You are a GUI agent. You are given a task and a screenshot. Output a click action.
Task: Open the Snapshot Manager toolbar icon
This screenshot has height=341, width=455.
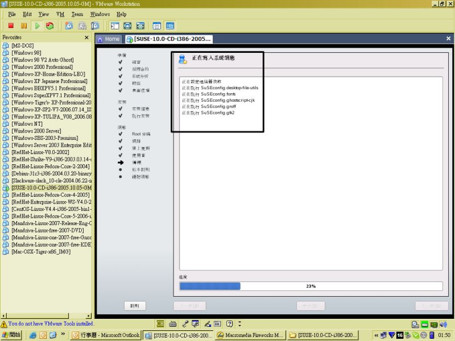click(95, 26)
